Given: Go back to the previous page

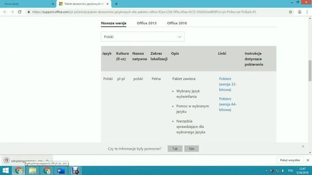Looking at the screenshot, I should pos(5,12).
